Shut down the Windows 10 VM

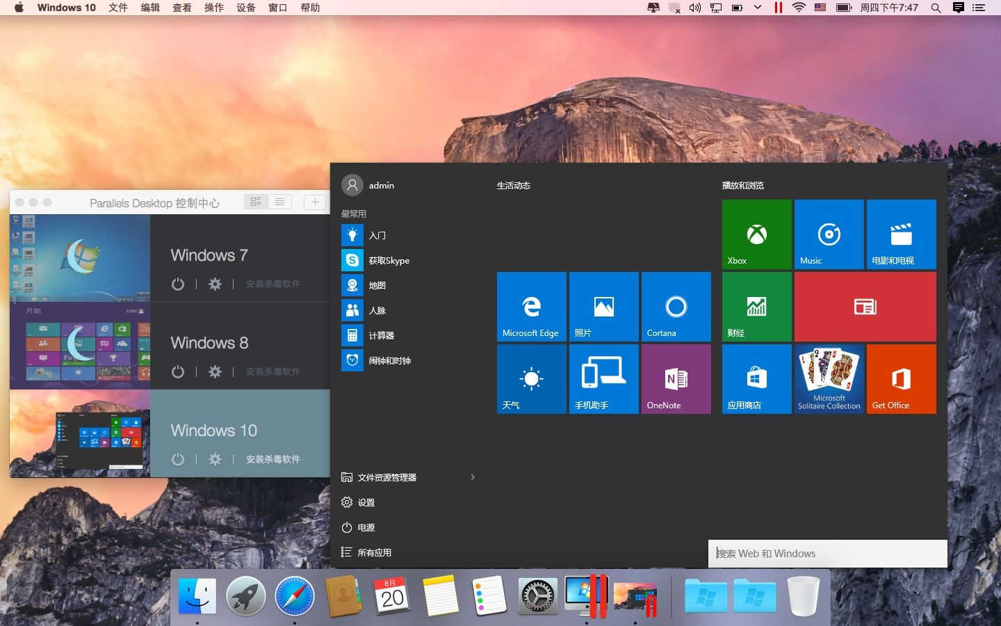click(178, 460)
